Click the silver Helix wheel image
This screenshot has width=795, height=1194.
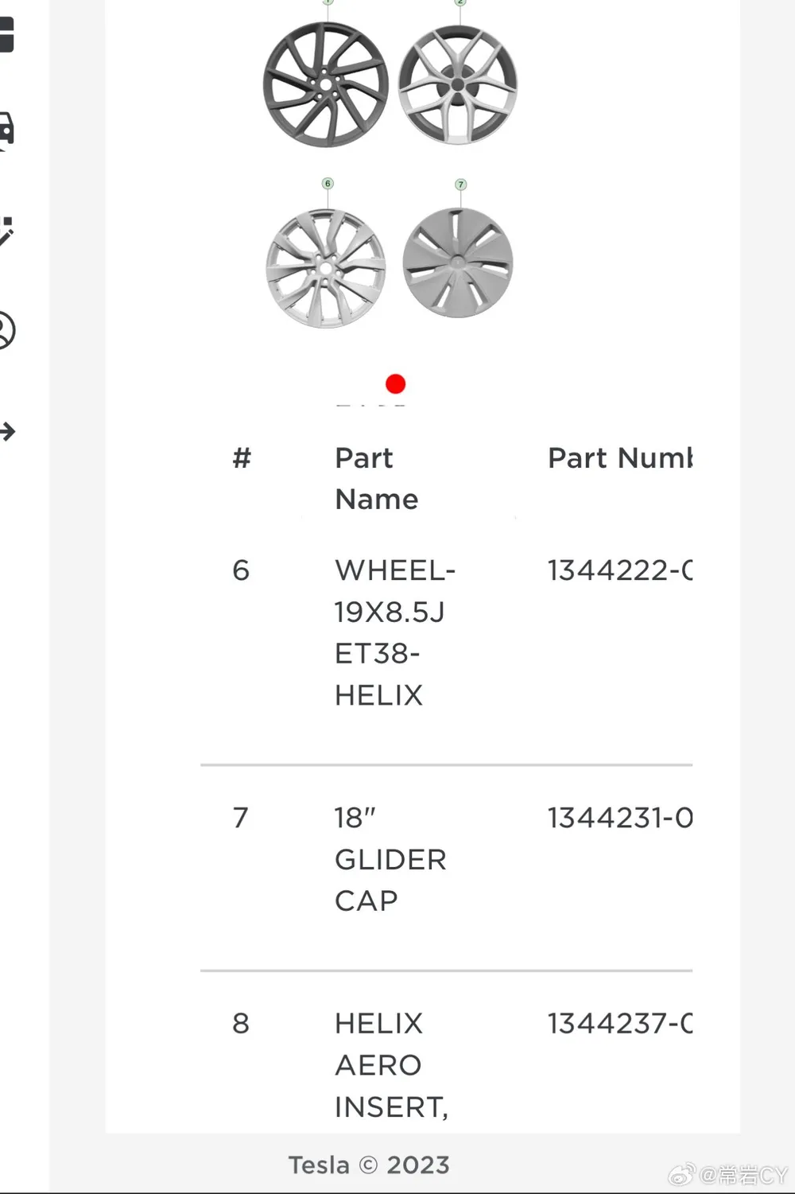click(325, 268)
